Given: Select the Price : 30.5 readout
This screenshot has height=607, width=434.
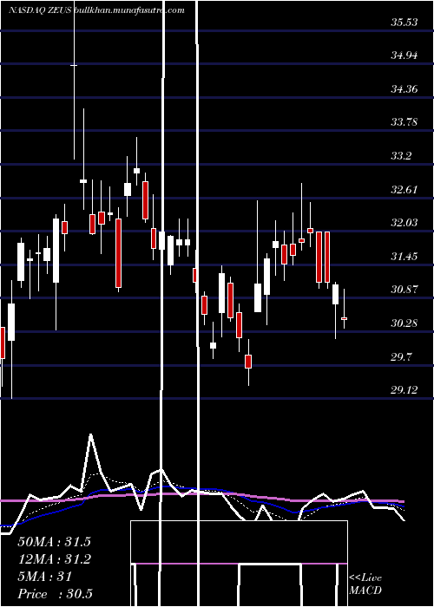Looking at the screenshot, I should pos(55,594).
